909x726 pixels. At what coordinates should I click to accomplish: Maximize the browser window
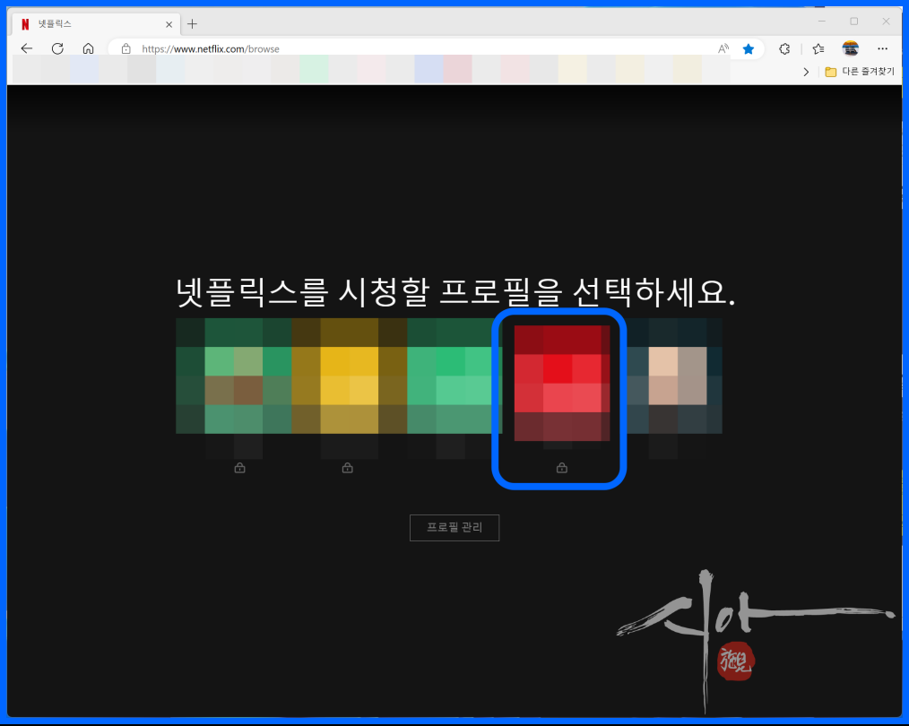[854, 22]
